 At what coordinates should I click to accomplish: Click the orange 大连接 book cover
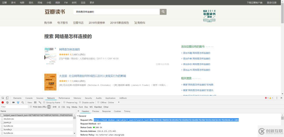[50, 82]
